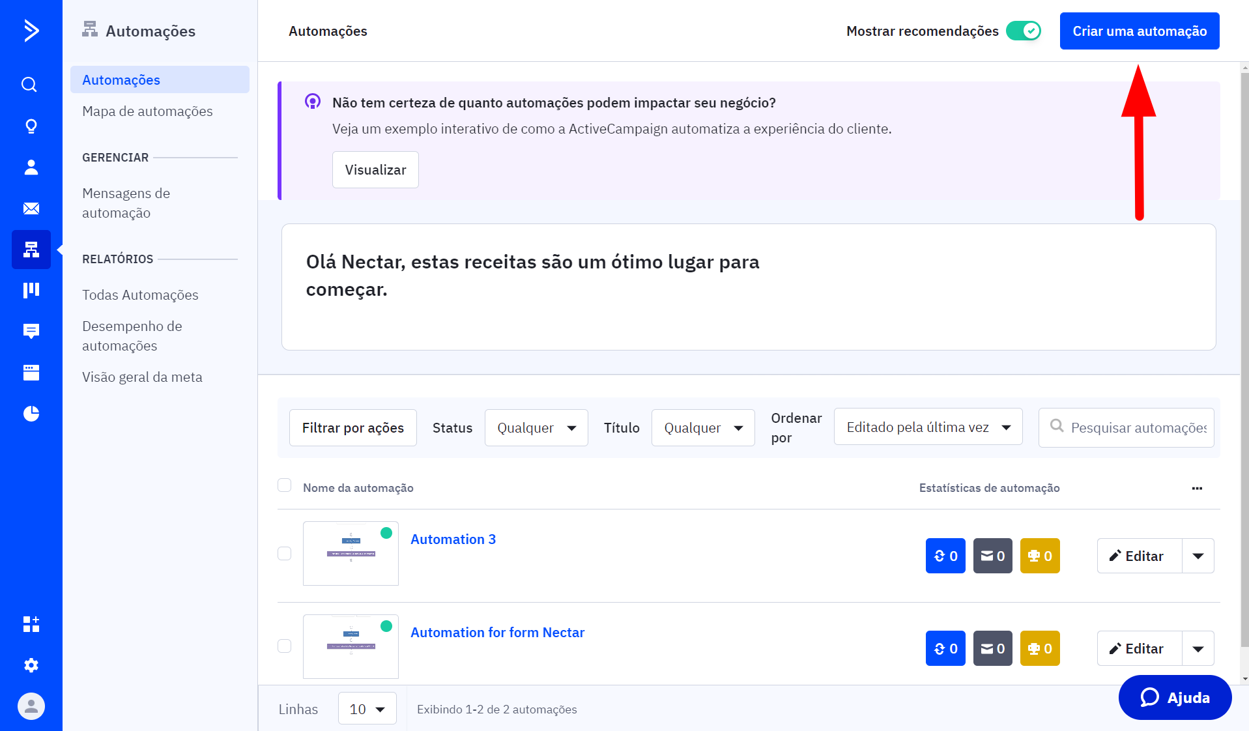Open the Linhas rows-per-page dropdown
Screen dimensions: 1249x731
coord(367,708)
